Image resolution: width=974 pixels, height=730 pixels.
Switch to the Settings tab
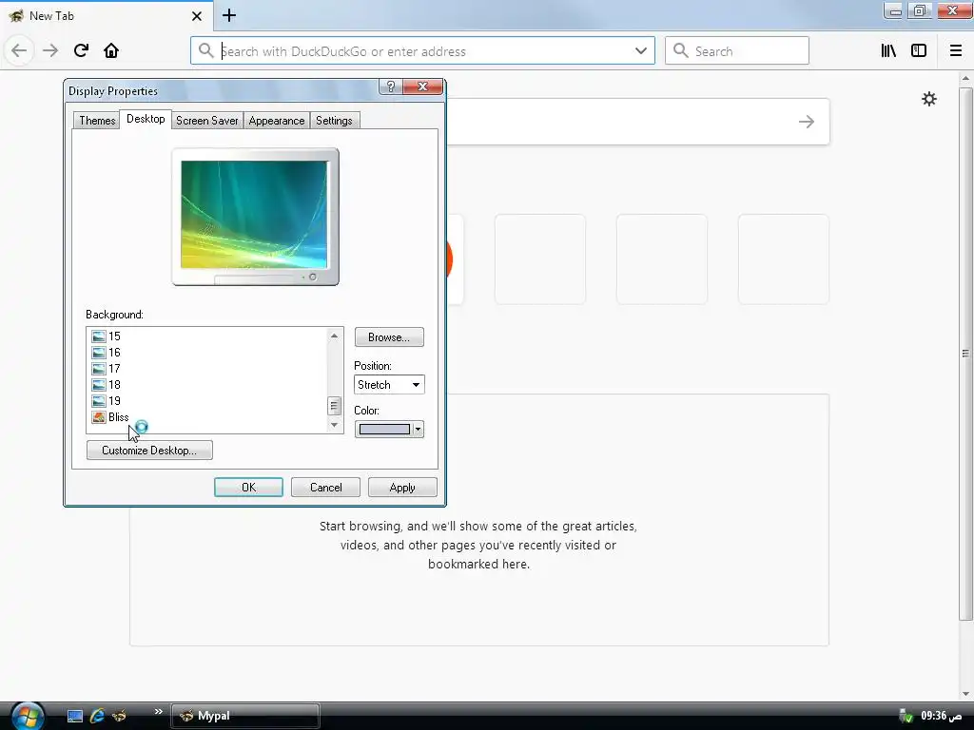point(334,121)
